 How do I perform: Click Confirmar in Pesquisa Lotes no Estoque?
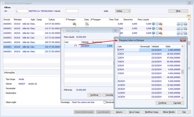[x=162, y=103]
